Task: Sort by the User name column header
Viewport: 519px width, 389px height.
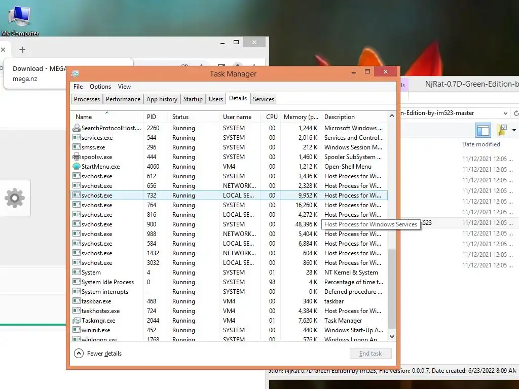Action: tap(240, 117)
